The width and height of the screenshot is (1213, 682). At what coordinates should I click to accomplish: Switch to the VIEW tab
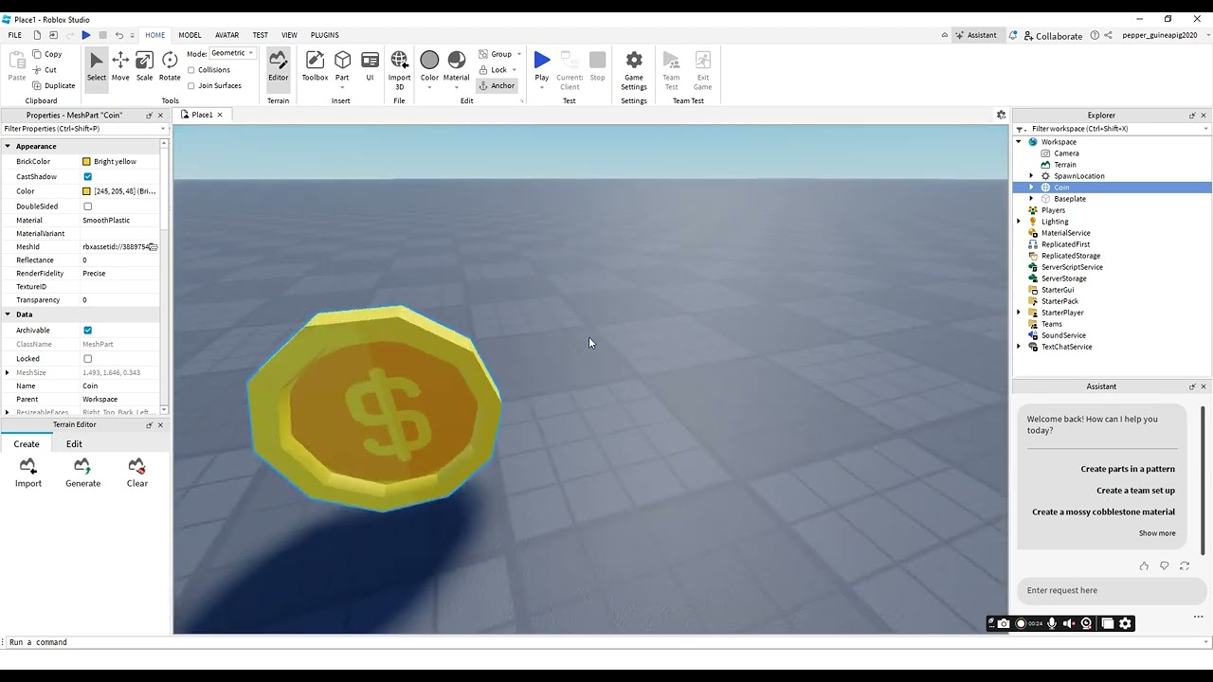tap(289, 35)
